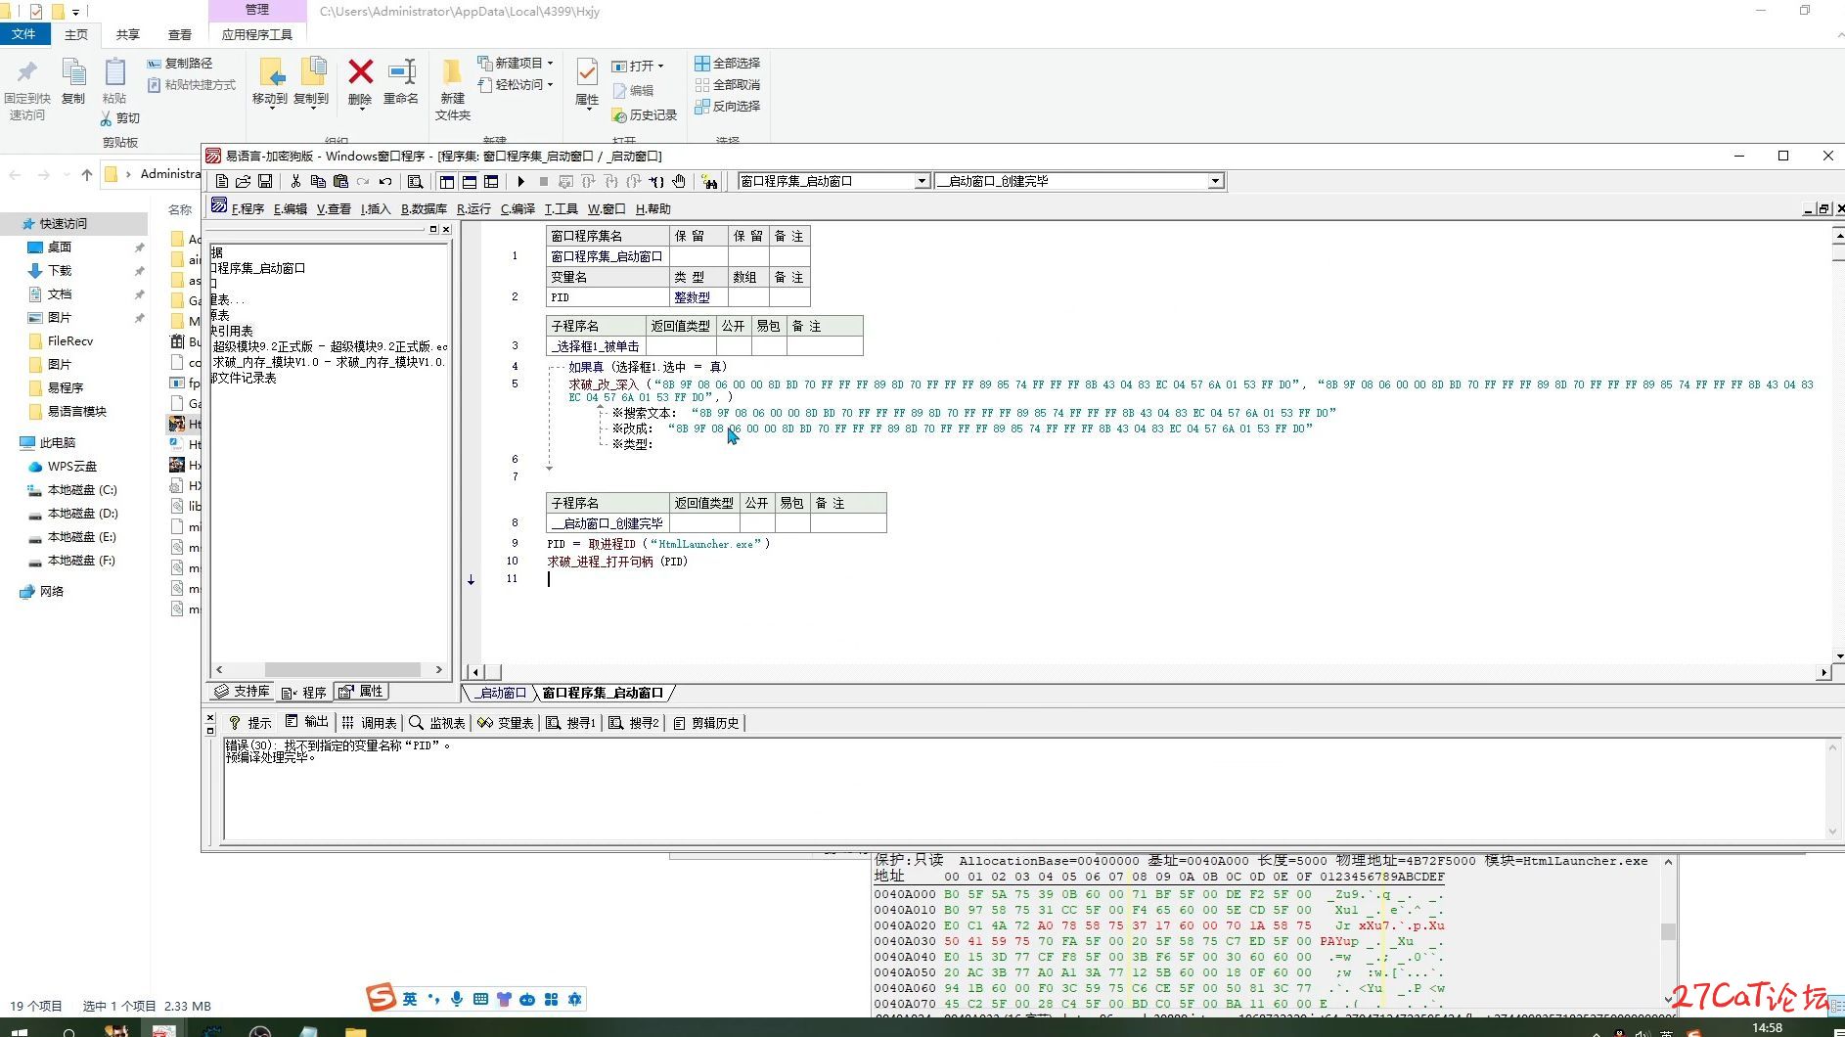This screenshot has height=1037, width=1845.
Task: Click Pin to Quick Access ribbon icon
Action: pos(27,88)
